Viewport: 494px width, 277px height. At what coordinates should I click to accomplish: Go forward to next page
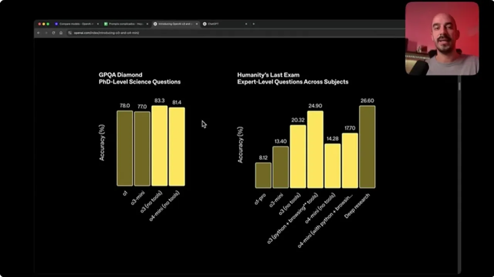click(46, 33)
